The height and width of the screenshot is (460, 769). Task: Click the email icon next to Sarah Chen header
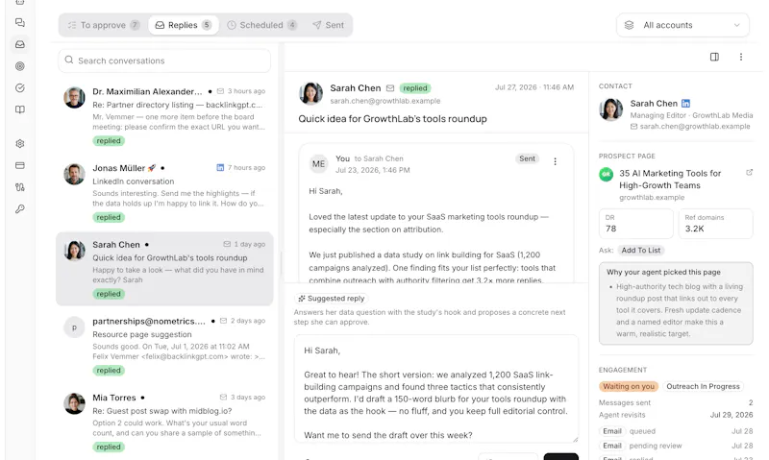(x=390, y=88)
